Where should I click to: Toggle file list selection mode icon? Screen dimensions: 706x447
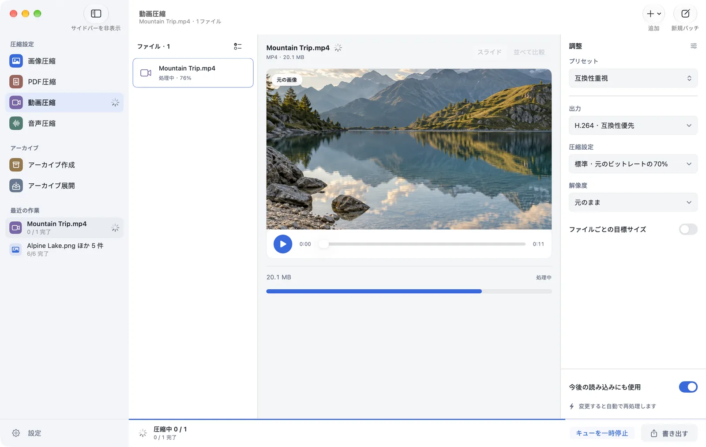pyautogui.click(x=238, y=46)
